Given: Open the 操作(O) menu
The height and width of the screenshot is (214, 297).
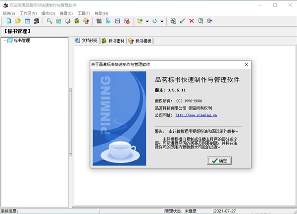Looking at the screenshot, I should 48,13.
